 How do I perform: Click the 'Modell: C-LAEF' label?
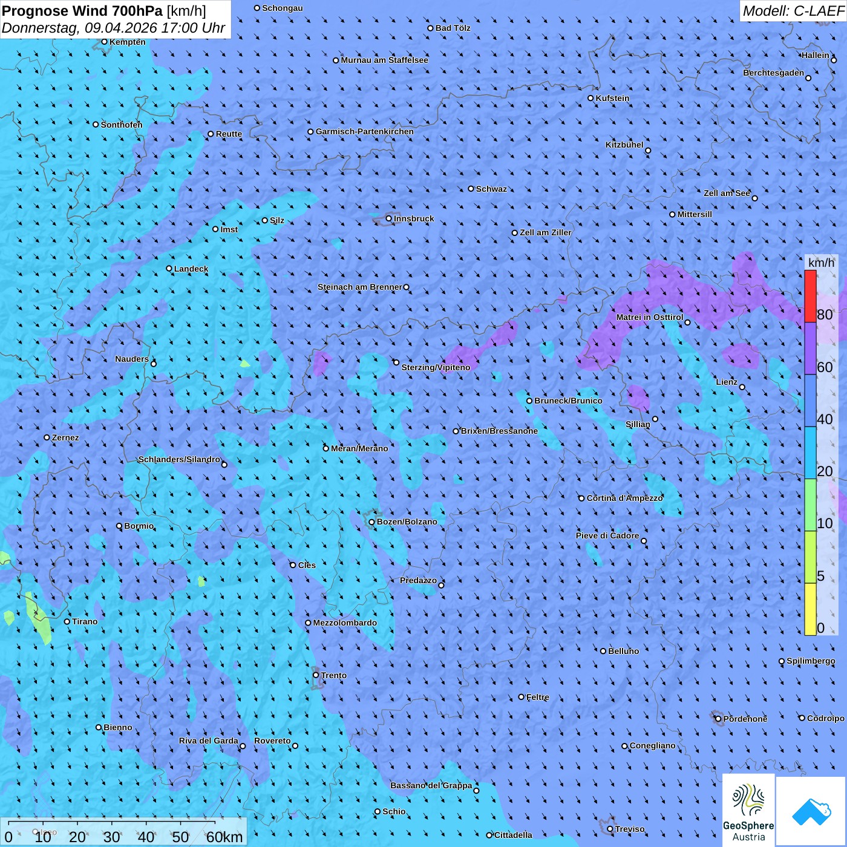pyautogui.click(x=793, y=11)
